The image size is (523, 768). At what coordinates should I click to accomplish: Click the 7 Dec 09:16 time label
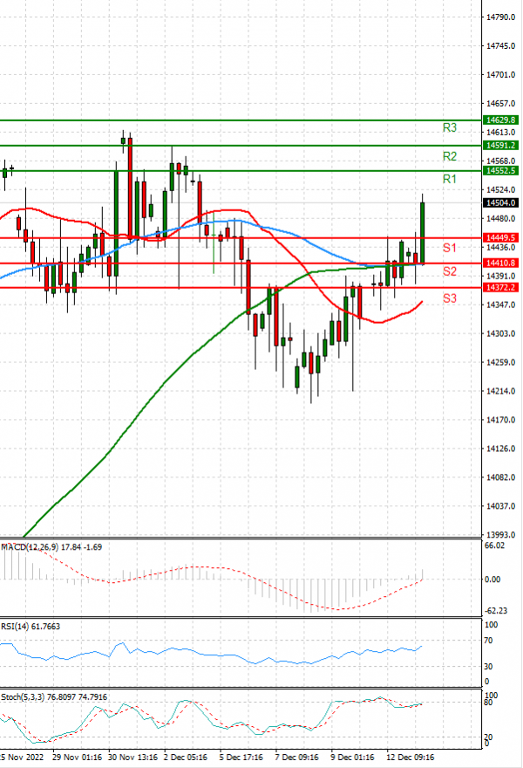(x=297, y=758)
